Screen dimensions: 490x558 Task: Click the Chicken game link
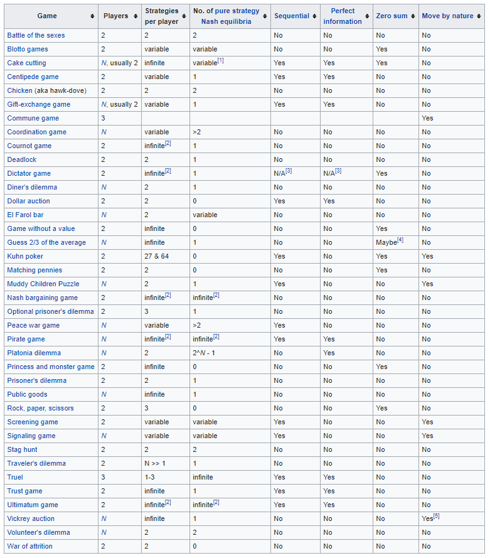(x=19, y=91)
